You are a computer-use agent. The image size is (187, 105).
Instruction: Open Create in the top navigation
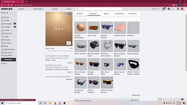coord(55,9)
